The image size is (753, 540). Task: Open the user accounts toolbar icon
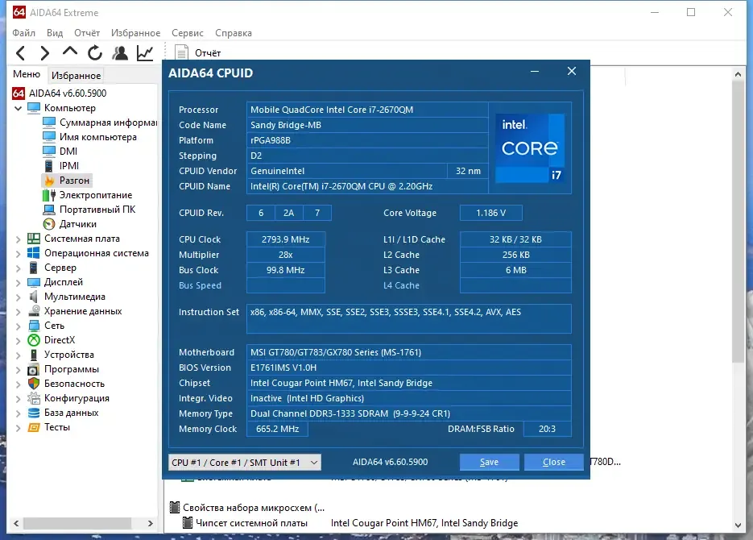pos(120,53)
